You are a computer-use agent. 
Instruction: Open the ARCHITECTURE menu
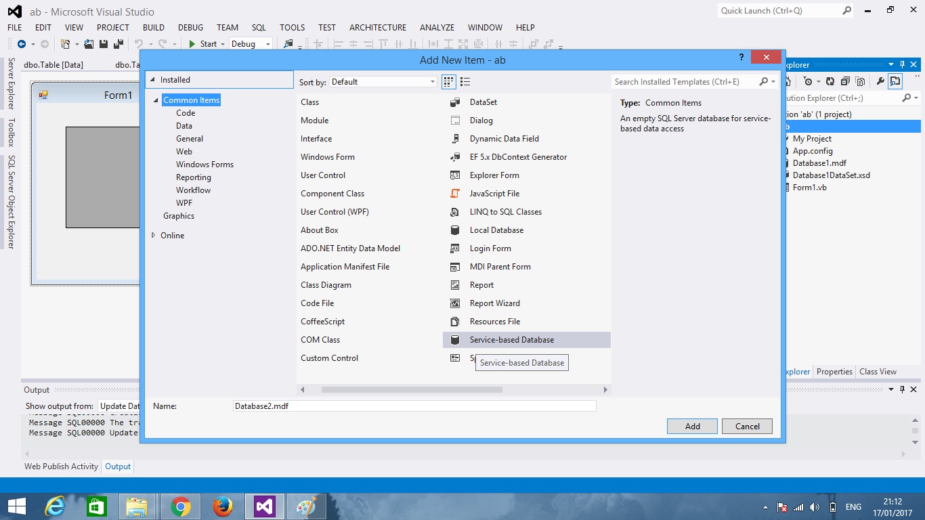(x=377, y=28)
